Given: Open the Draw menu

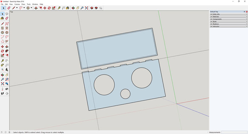Looking at the screenshot, I should click(23, 4).
